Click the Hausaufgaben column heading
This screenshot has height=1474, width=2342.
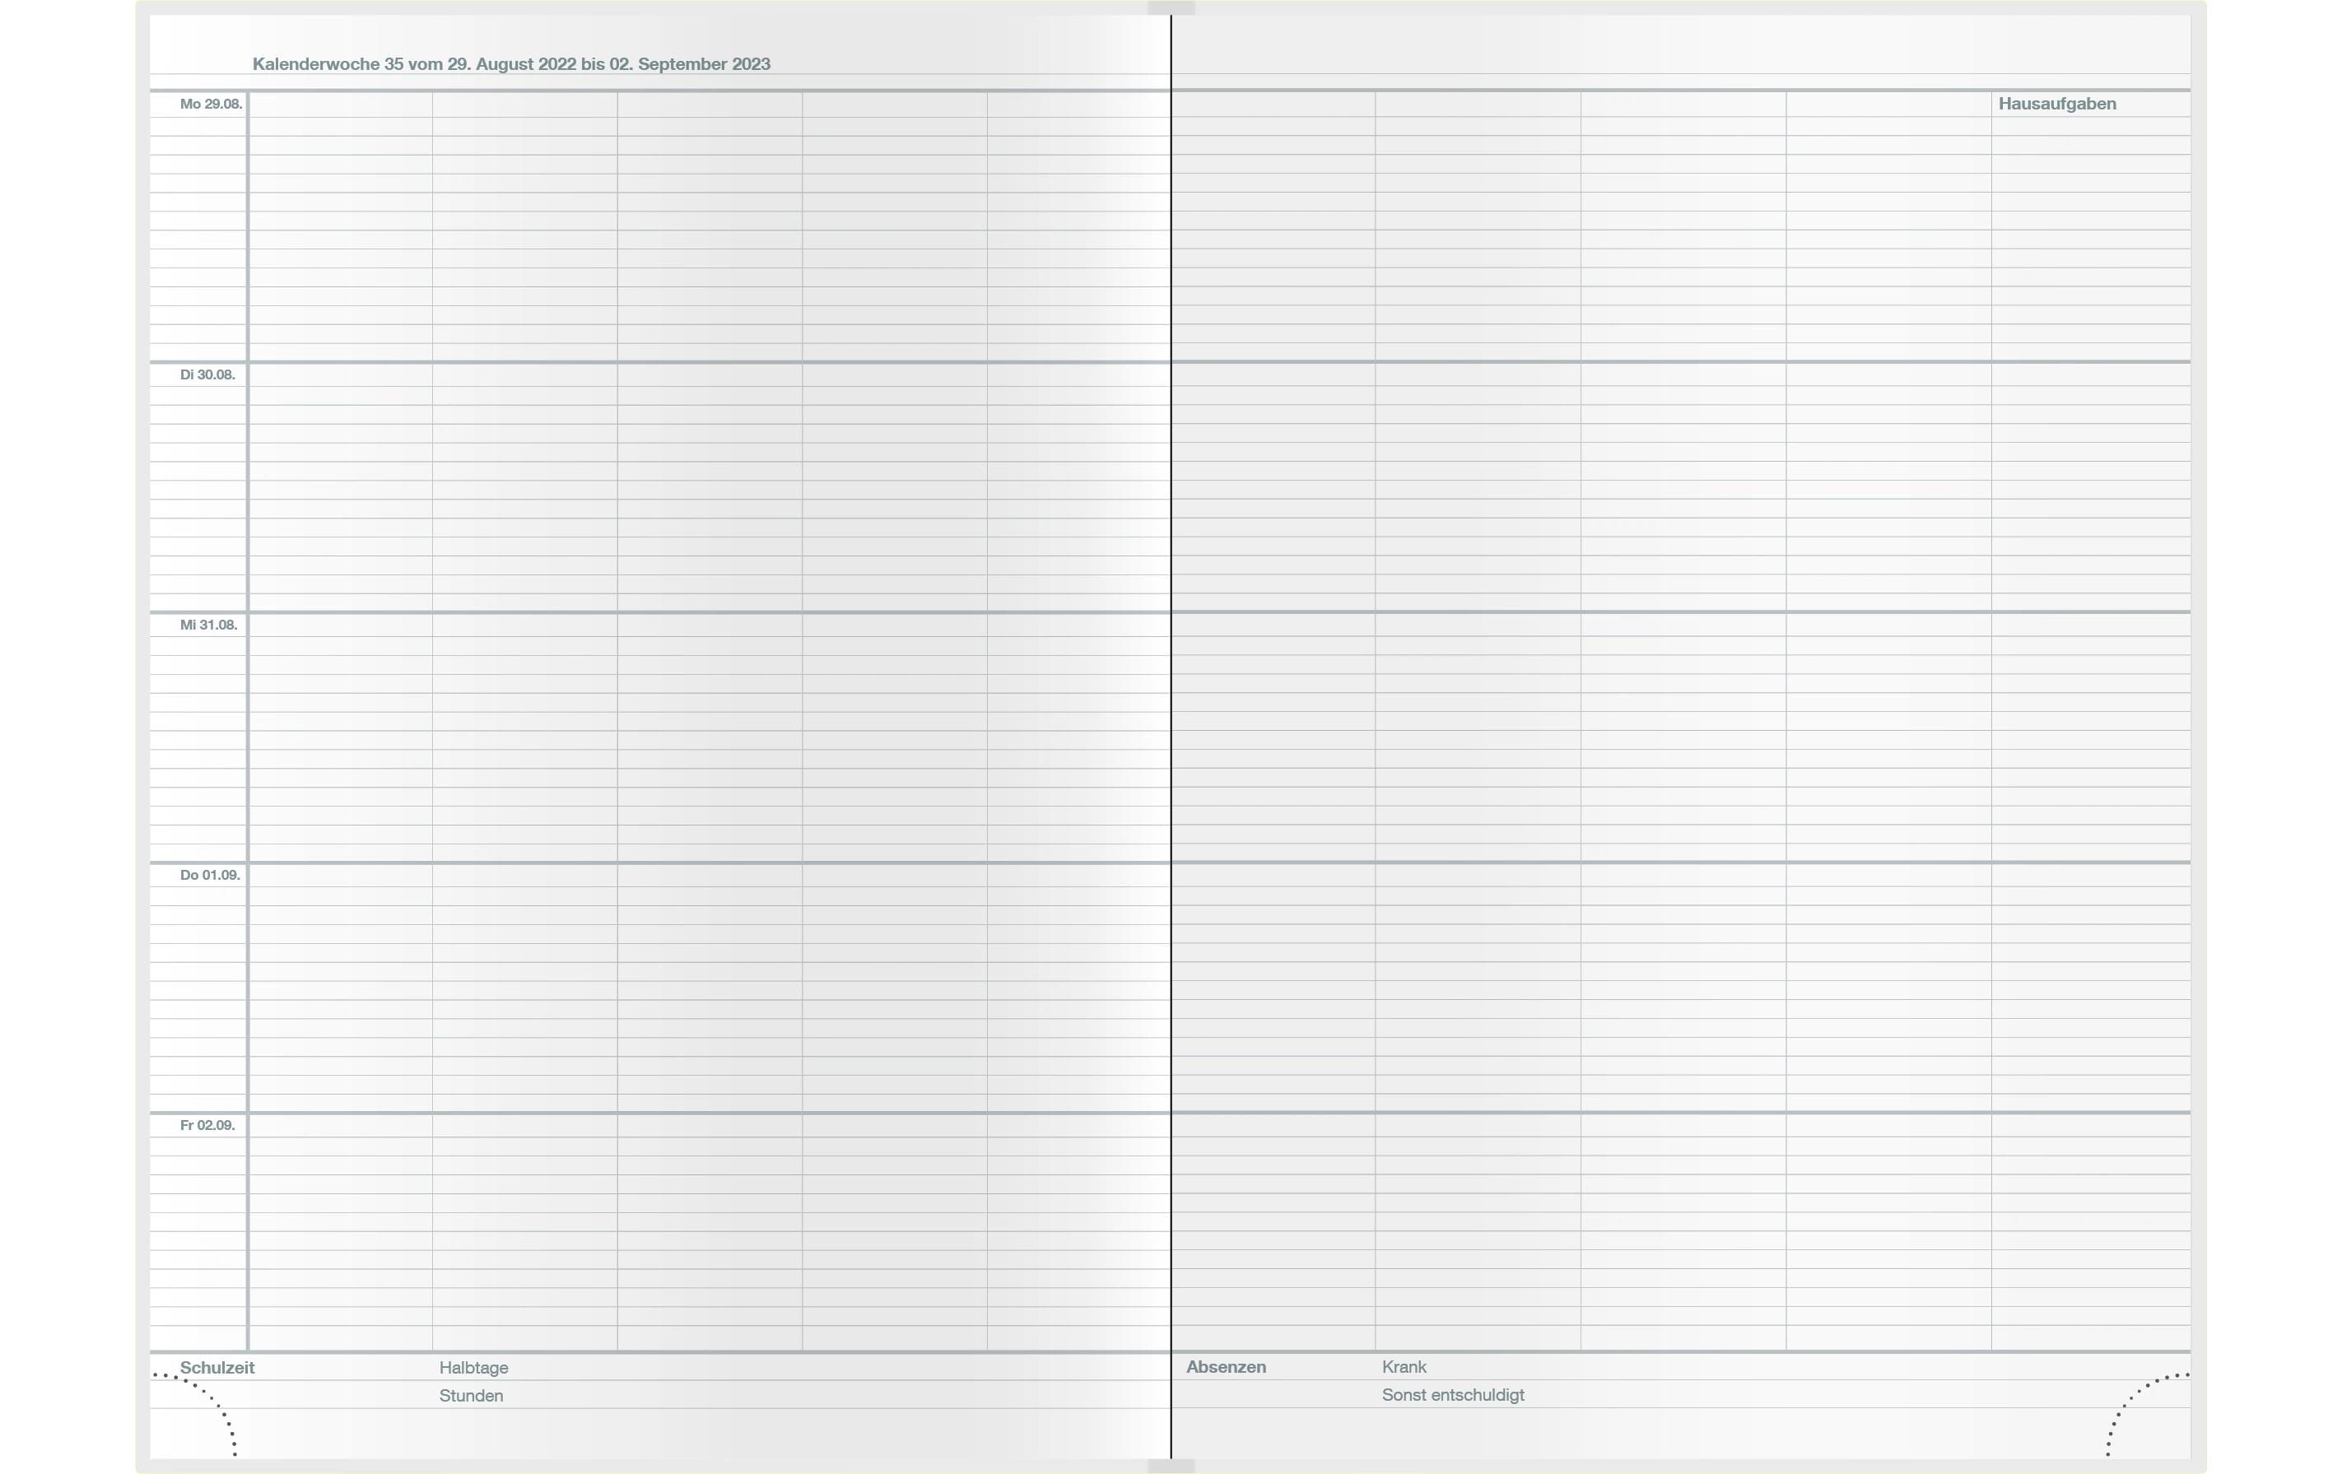click(x=2056, y=103)
